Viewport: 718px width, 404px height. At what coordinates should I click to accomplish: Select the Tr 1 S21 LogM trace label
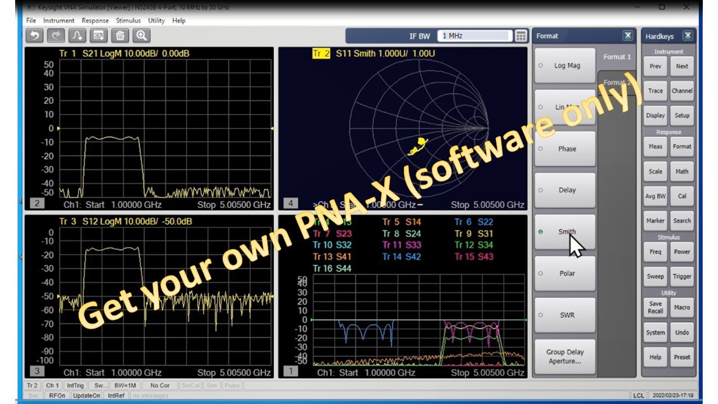[124, 54]
